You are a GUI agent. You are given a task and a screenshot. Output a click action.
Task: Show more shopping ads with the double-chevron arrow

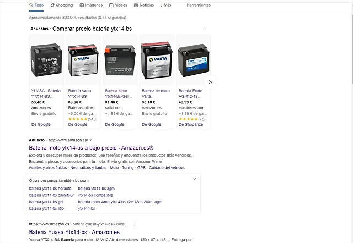[x=211, y=82]
